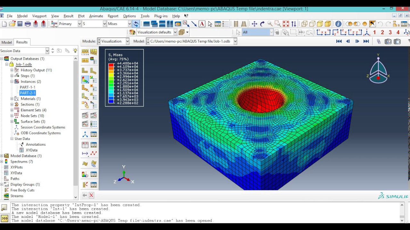Click the perspective wireframe cube icon
410x230 pixels.
click(x=304, y=24)
